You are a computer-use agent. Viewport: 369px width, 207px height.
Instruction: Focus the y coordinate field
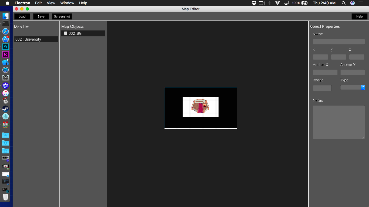click(338, 57)
